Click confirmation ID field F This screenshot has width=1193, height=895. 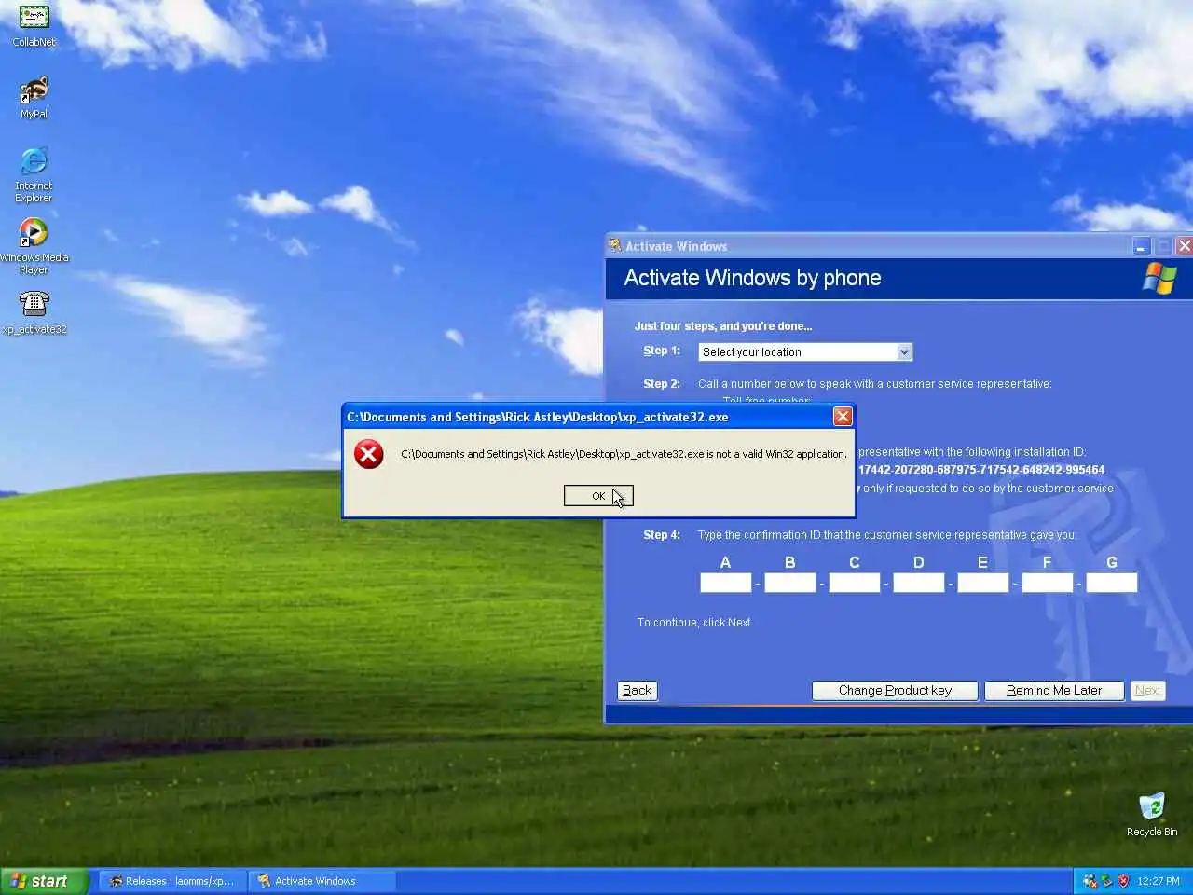[1047, 583]
